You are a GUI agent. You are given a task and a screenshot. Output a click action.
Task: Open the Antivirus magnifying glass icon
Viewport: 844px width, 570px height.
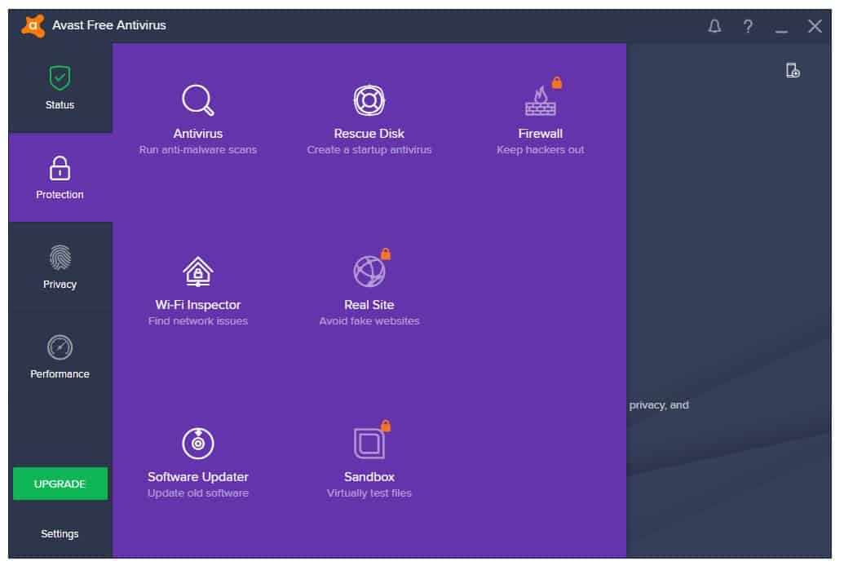(x=197, y=99)
